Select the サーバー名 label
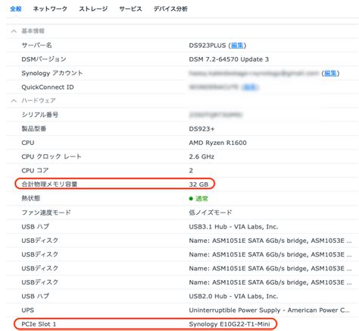The width and height of the screenshot is (359, 331). (36, 46)
